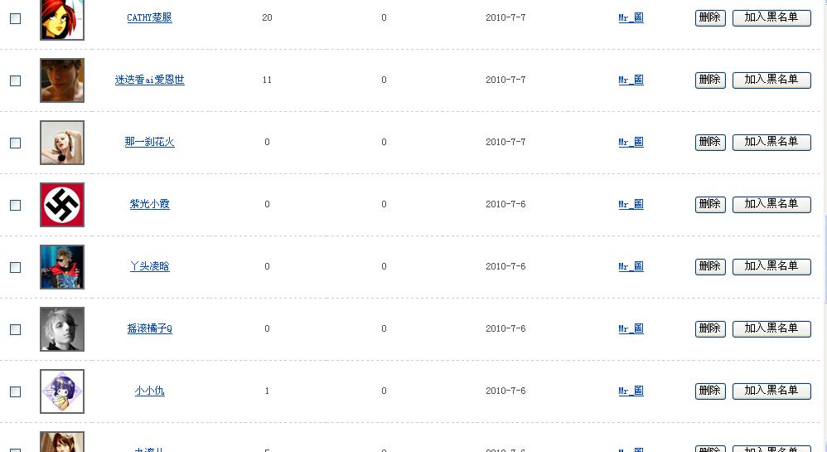This screenshot has height=452, width=827.
Task: Check the box beside 小小仇
Action: click(x=15, y=391)
